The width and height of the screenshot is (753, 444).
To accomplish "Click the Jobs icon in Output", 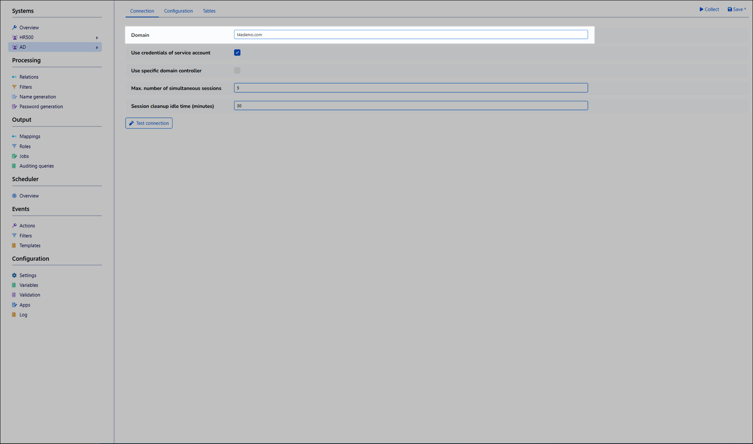I will [14, 156].
